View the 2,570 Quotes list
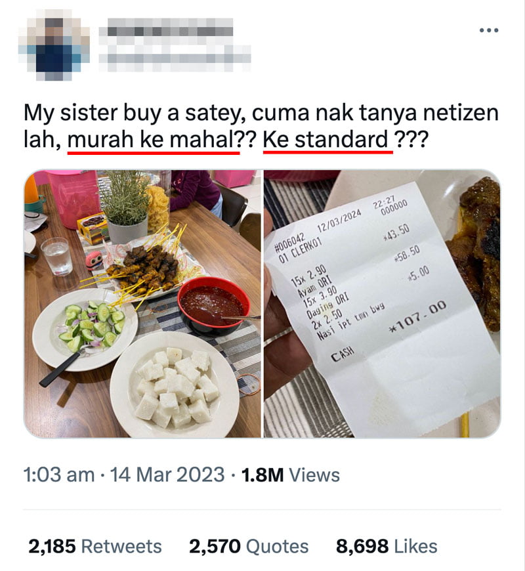 pos(249,546)
